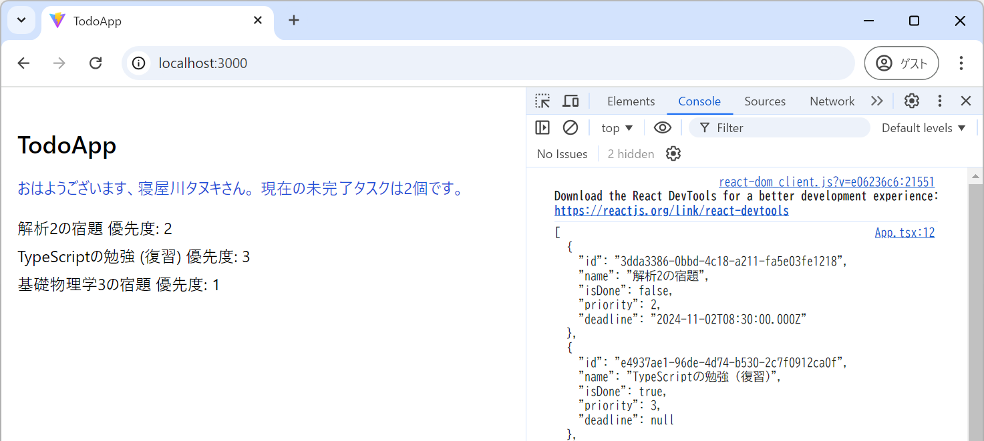Open App.tsx:12 source link
Viewport: 984px width, 441px height.
[x=905, y=233]
